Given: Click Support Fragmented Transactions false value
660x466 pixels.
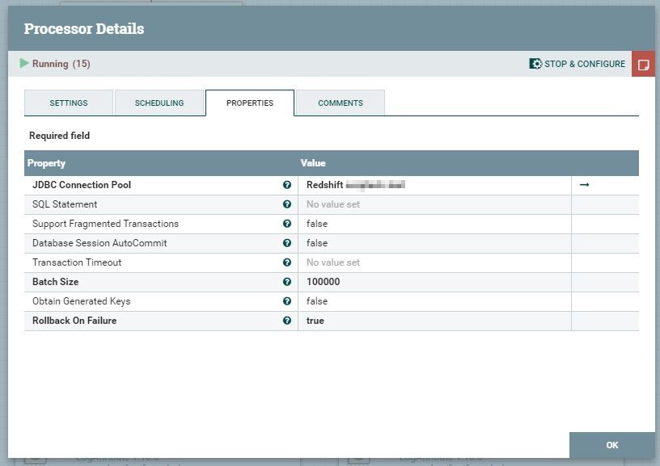Looking at the screenshot, I should (434, 224).
